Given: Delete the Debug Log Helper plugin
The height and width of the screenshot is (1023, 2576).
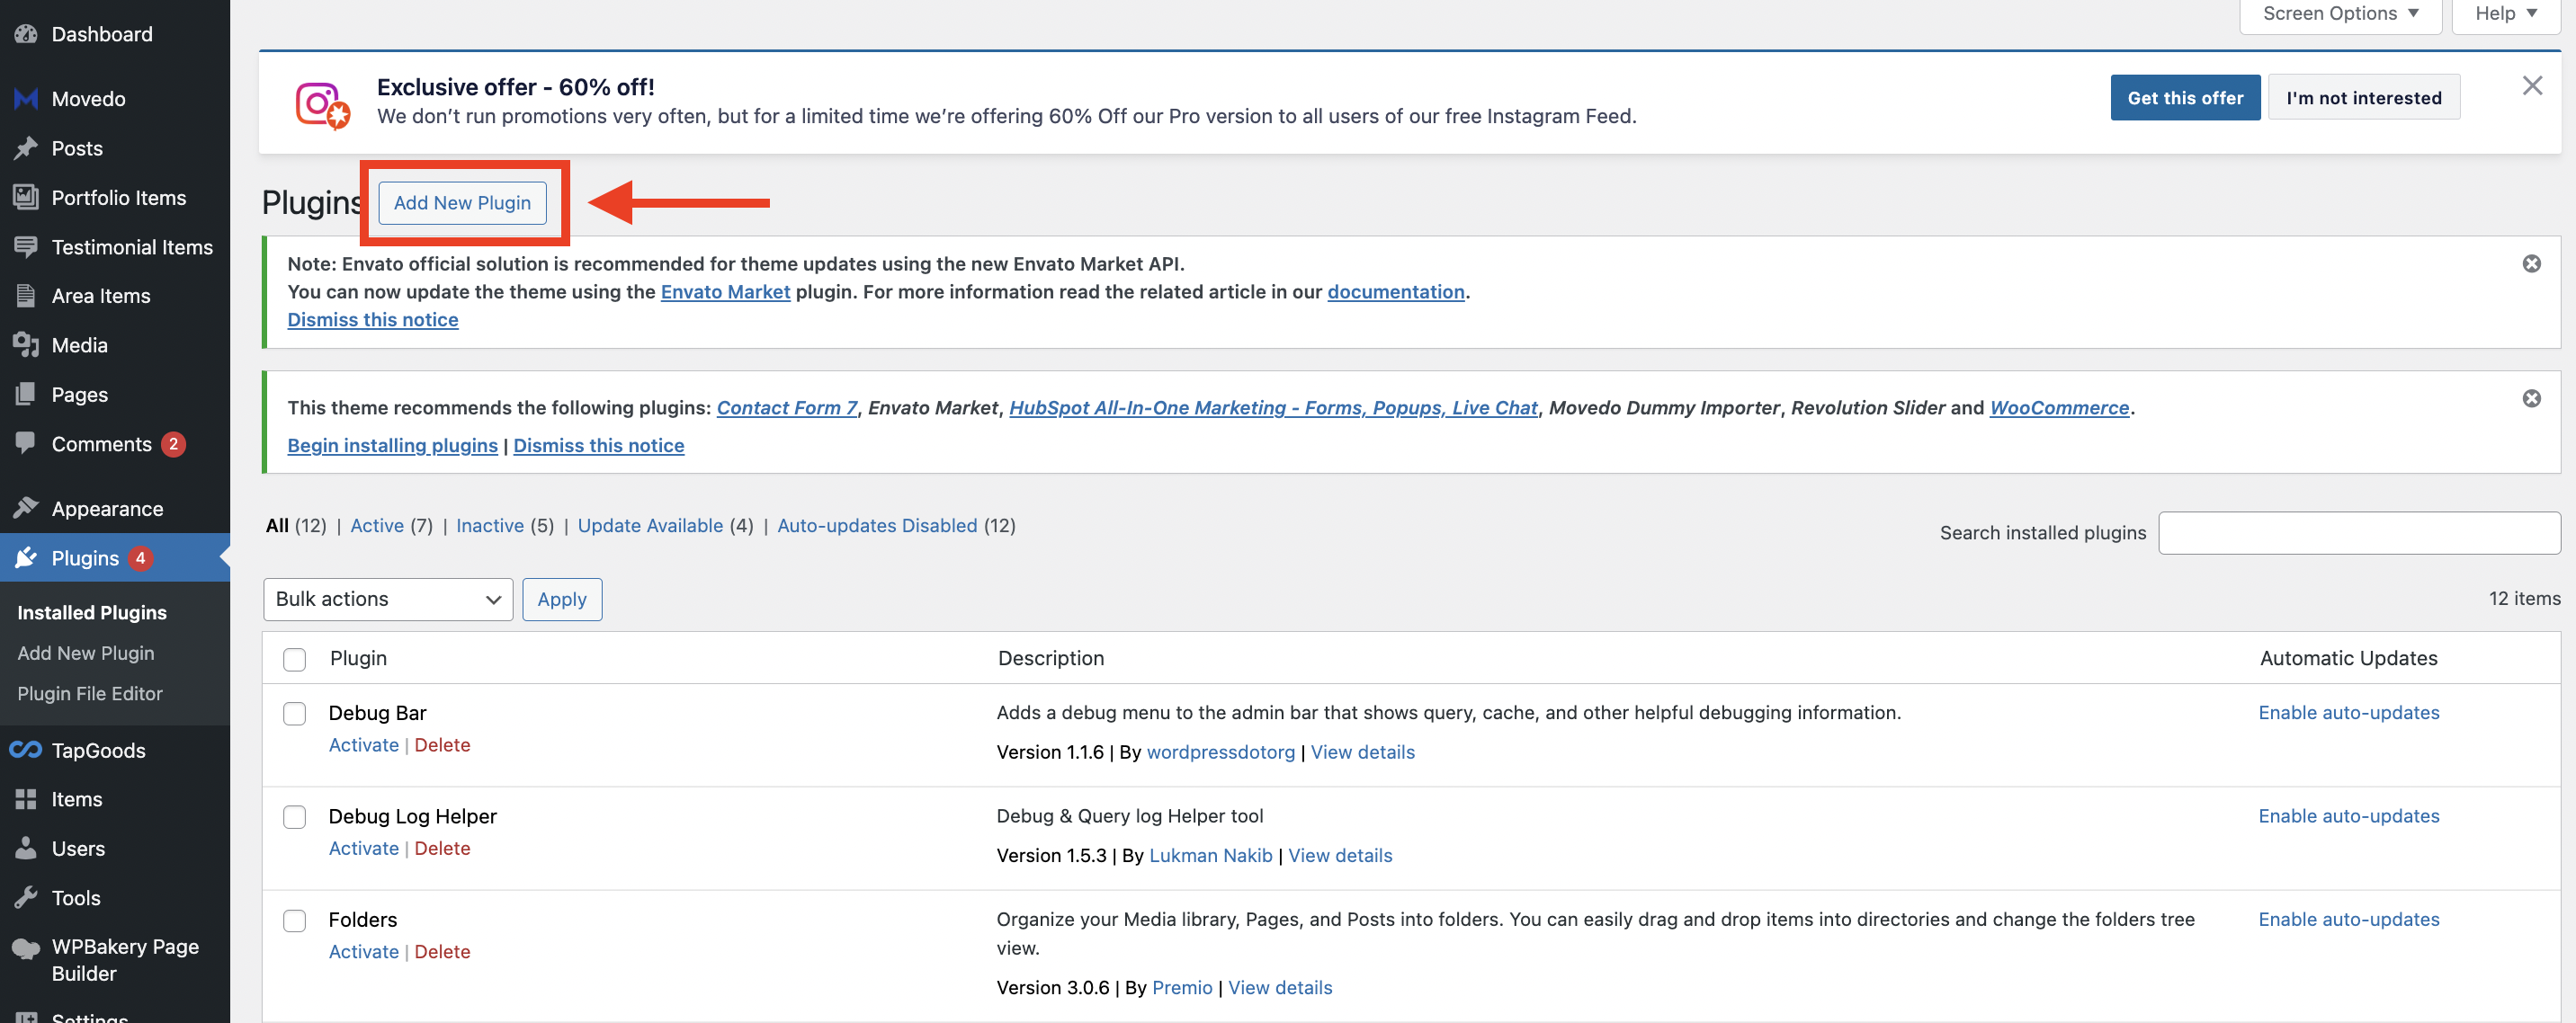Looking at the screenshot, I should click(442, 849).
